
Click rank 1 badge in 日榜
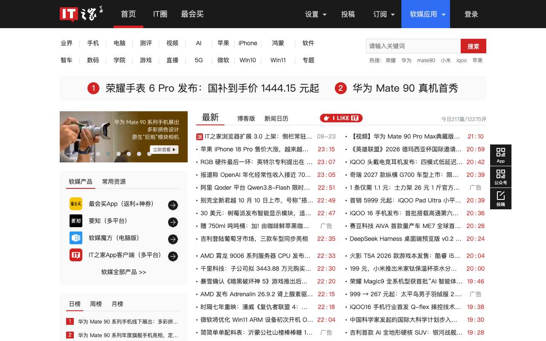[x=70, y=321]
